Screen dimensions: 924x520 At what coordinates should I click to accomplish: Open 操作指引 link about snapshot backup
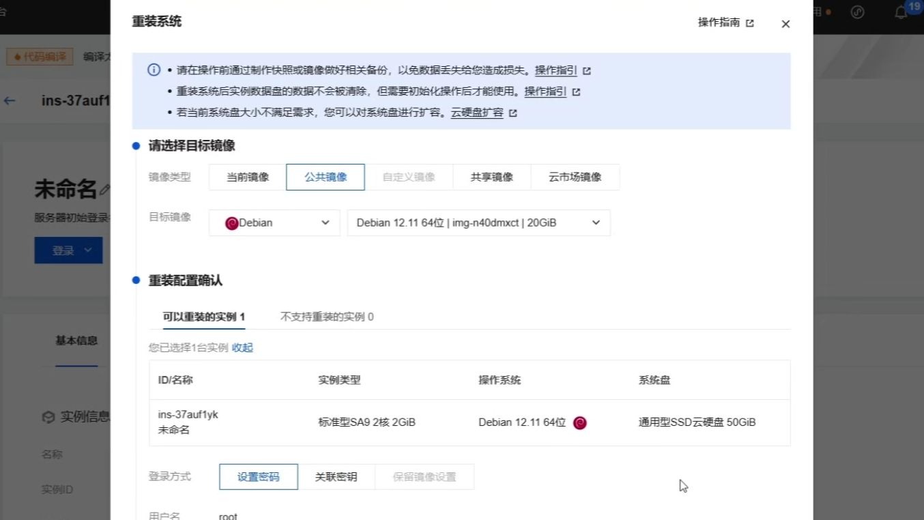(555, 70)
